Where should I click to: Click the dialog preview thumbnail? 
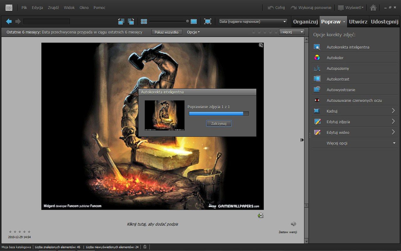164,115
